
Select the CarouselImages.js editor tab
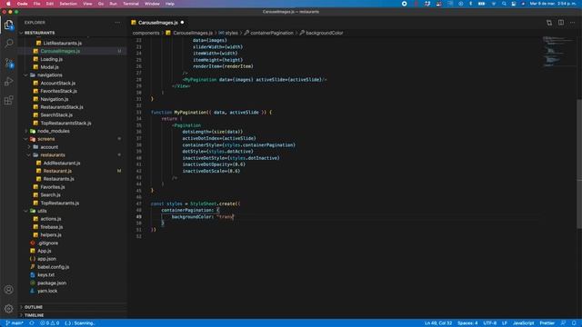point(157,23)
